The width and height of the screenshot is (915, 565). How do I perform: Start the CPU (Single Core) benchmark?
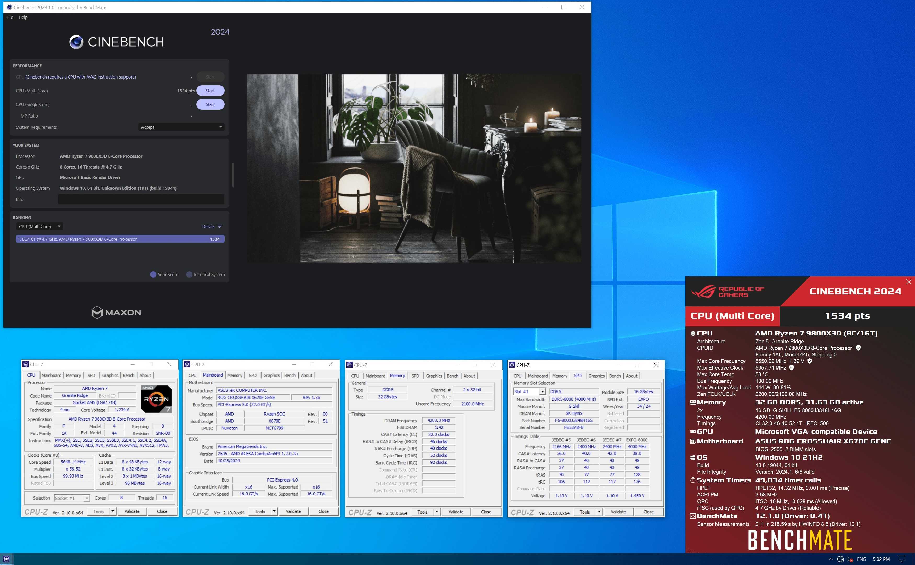tap(210, 105)
